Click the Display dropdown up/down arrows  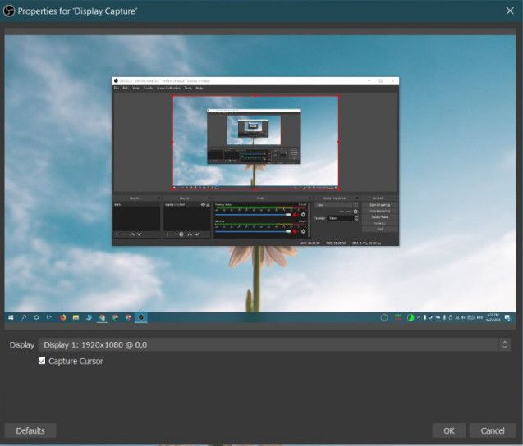pos(505,344)
